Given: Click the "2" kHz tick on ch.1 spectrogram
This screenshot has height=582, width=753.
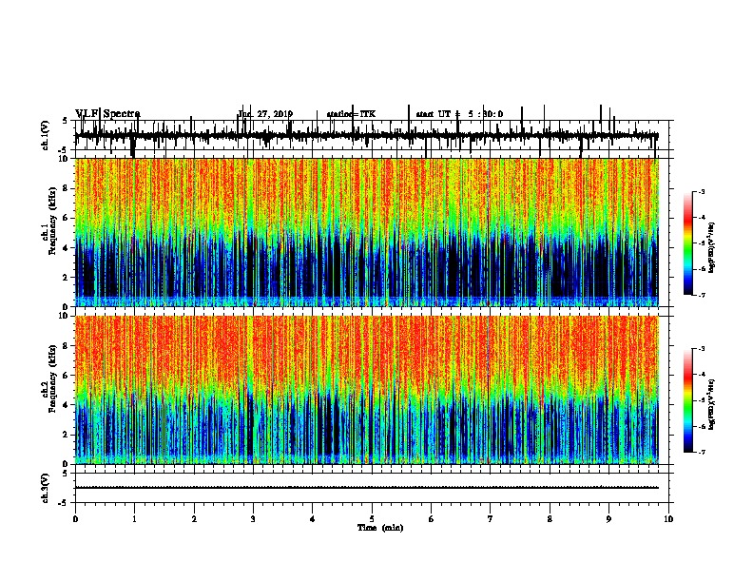Looking at the screenshot, I should [x=67, y=278].
